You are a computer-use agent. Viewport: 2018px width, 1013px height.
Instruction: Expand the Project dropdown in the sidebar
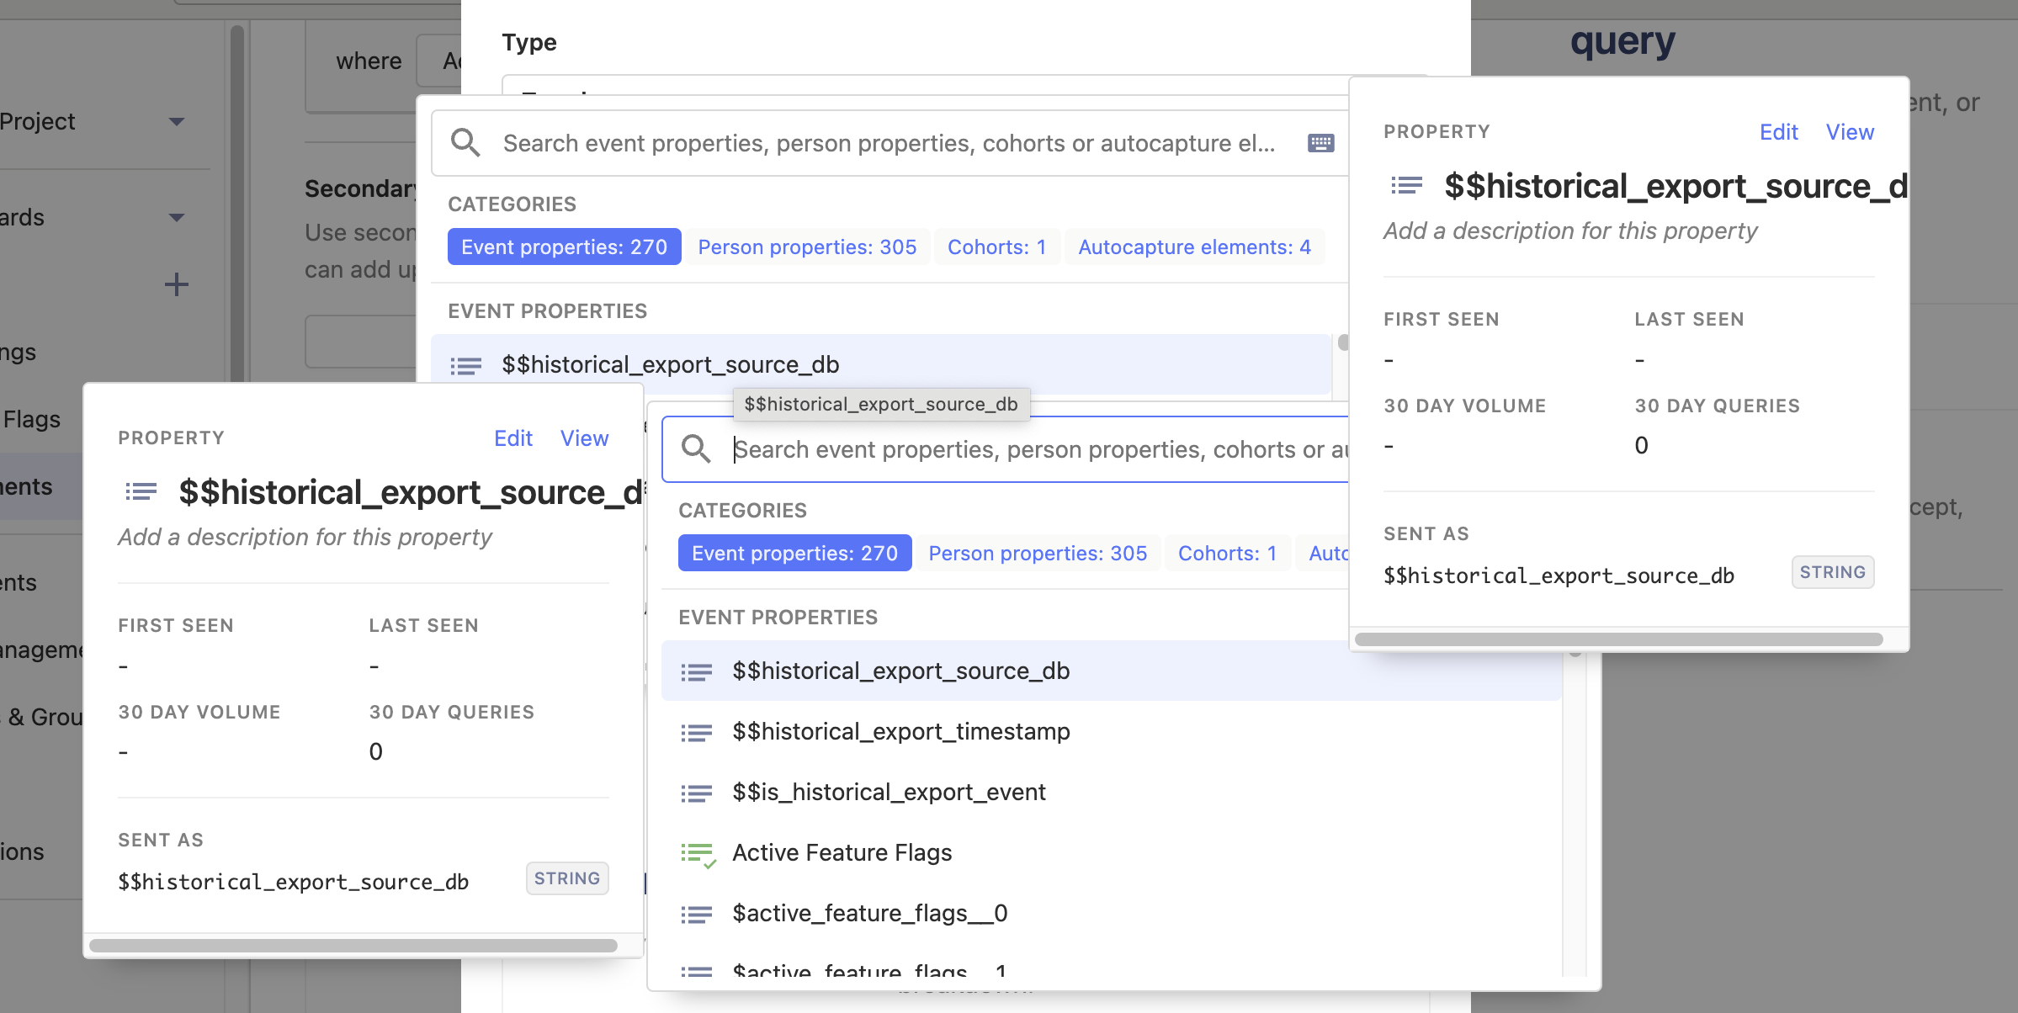pos(176,121)
